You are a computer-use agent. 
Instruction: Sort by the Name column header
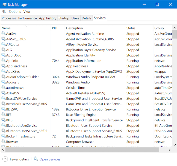tap(26, 28)
